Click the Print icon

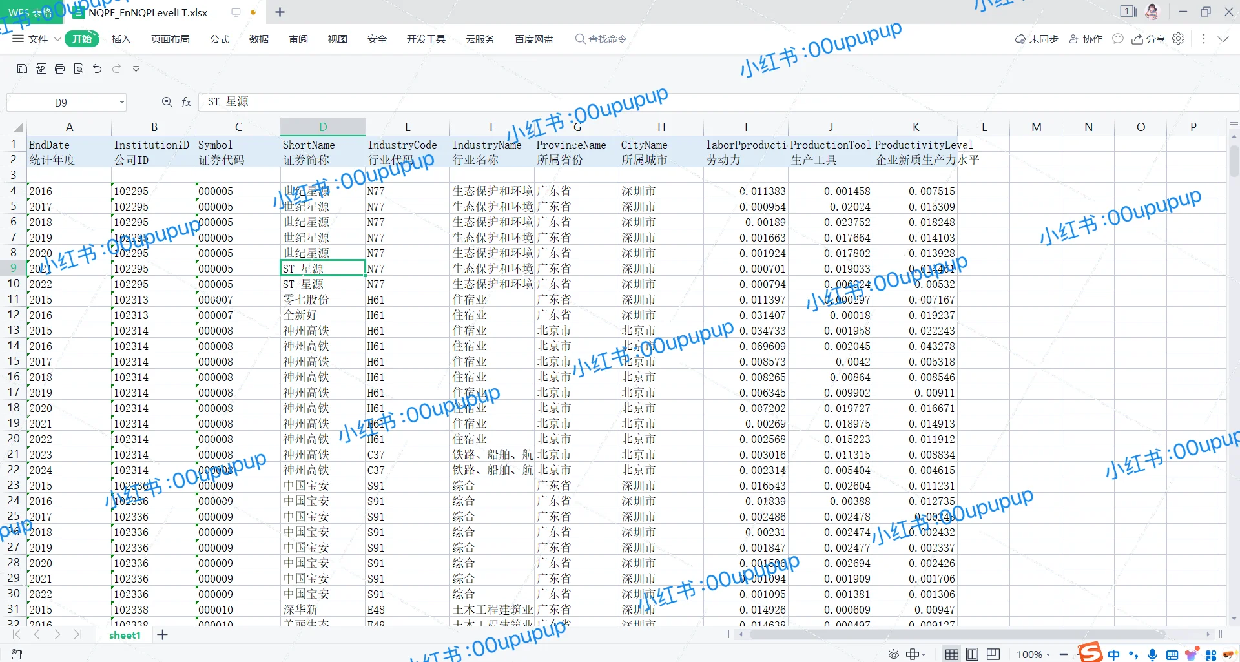tap(60, 68)
